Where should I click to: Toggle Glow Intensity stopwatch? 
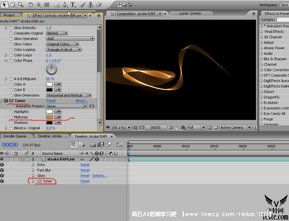[x=11, y=28]
